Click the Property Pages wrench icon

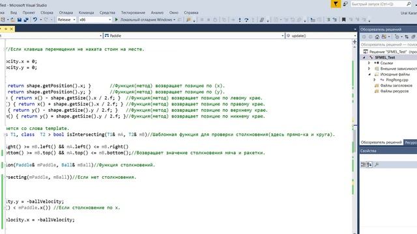(377, 164)
